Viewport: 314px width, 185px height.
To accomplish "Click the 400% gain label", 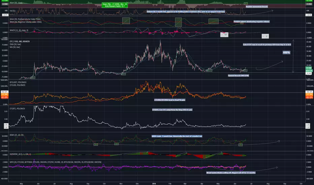I will (286, 52).
